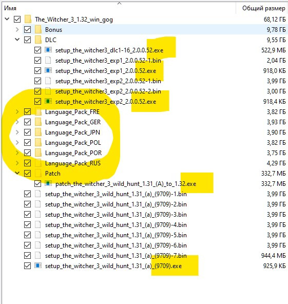Uncheck the Language_Pack_GER checkbox
Screen dimensions: 288x304
point(27,122)
